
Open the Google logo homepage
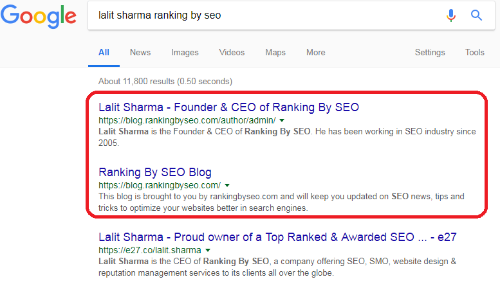point(39,16)
